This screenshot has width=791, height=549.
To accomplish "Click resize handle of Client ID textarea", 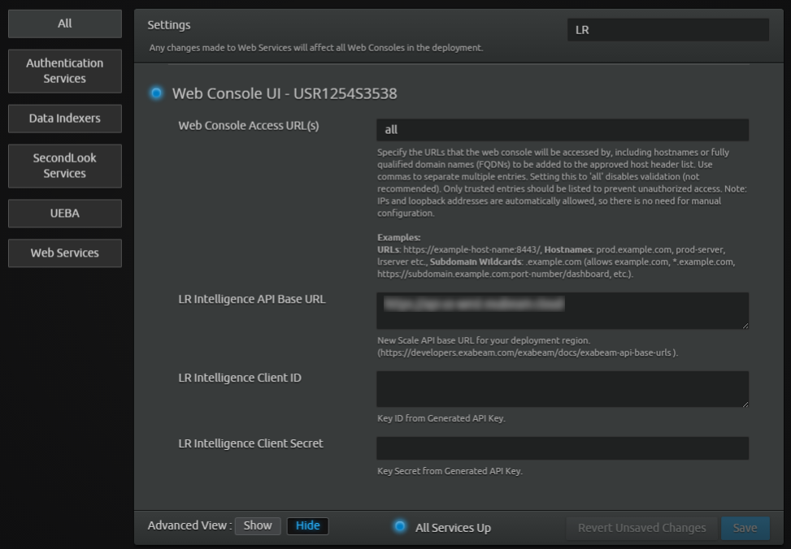I will pyautogui.click(x=744, y=403).
